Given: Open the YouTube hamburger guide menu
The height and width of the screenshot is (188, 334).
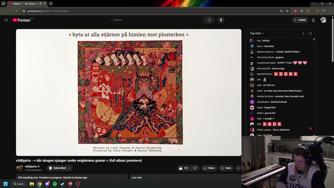Looking at the screenshot, I should tap(6, 20).
